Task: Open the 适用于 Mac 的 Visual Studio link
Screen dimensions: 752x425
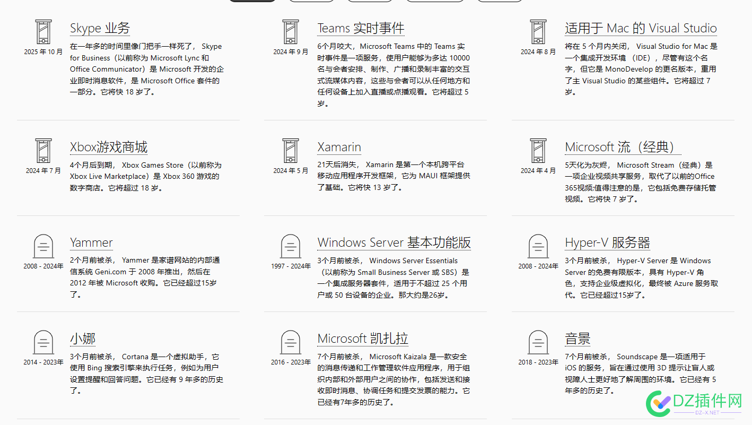Action: 641,28
